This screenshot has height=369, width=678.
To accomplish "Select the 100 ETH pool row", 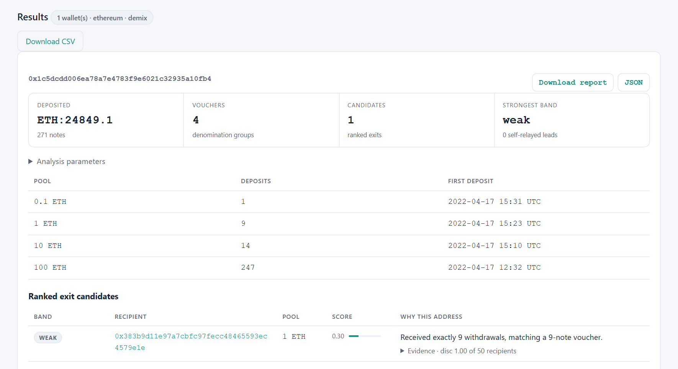I will point(339,268).
